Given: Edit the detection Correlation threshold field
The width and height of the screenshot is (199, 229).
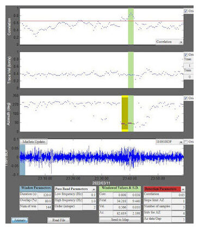Looking at the screenshot, I should (178, 195).
